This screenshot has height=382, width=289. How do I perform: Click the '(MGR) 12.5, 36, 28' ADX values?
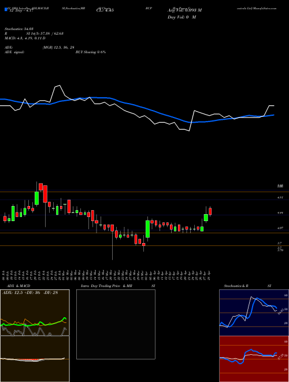click(58, 47)
